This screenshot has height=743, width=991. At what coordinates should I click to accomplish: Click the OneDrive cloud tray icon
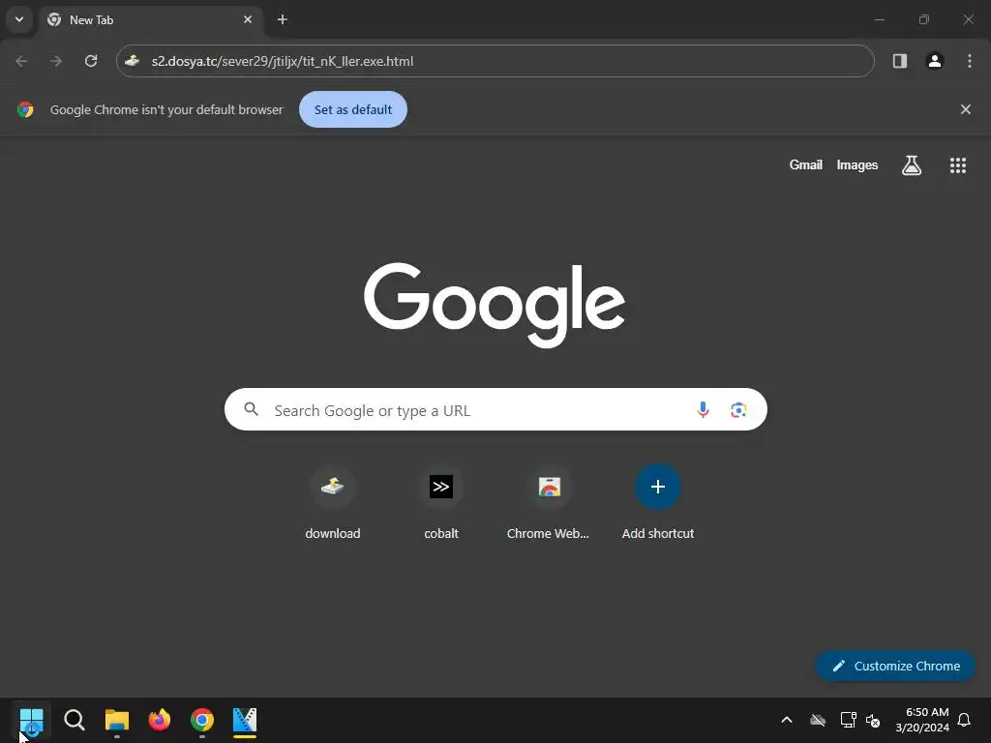818,720
